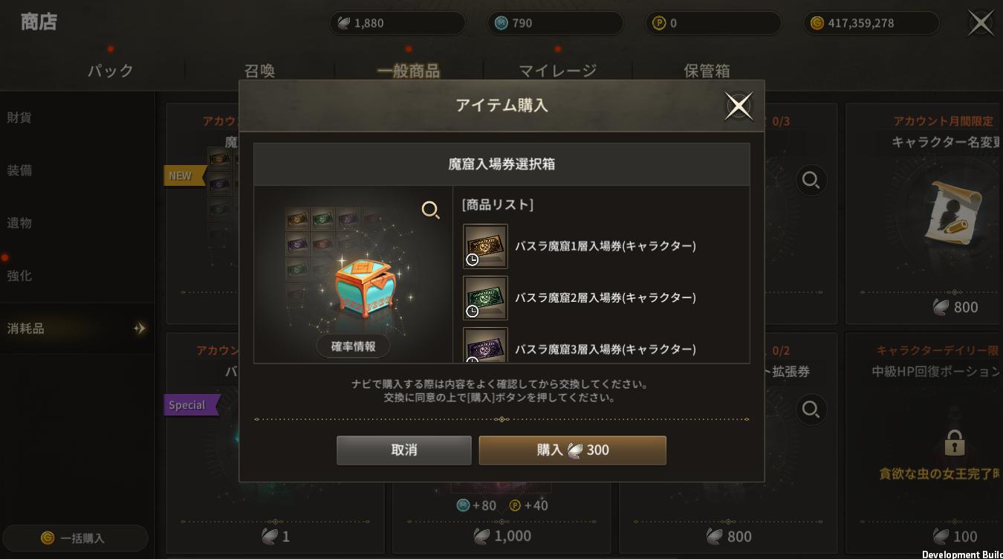Select バスラ魔窟2層入場券 green ticket icon
Image resolution: width=1003 pixels, height=559 pixels.
pyautogui.click(x=486, y=298)
